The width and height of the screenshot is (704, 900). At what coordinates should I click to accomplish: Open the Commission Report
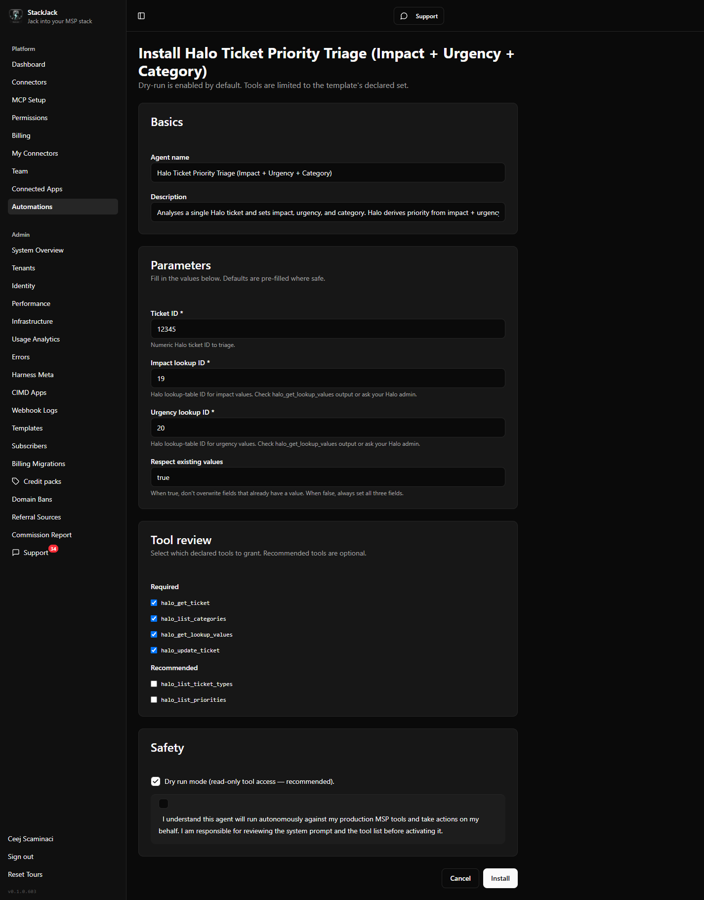(x=63, y=535)
